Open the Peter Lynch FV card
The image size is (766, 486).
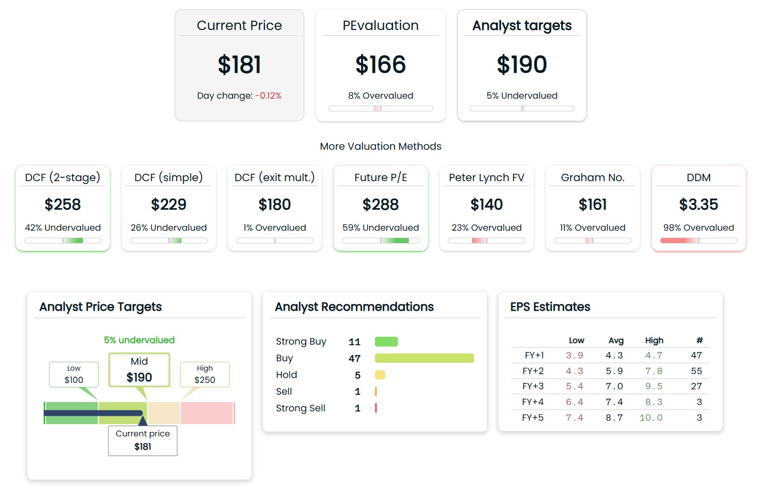(487, 208)
